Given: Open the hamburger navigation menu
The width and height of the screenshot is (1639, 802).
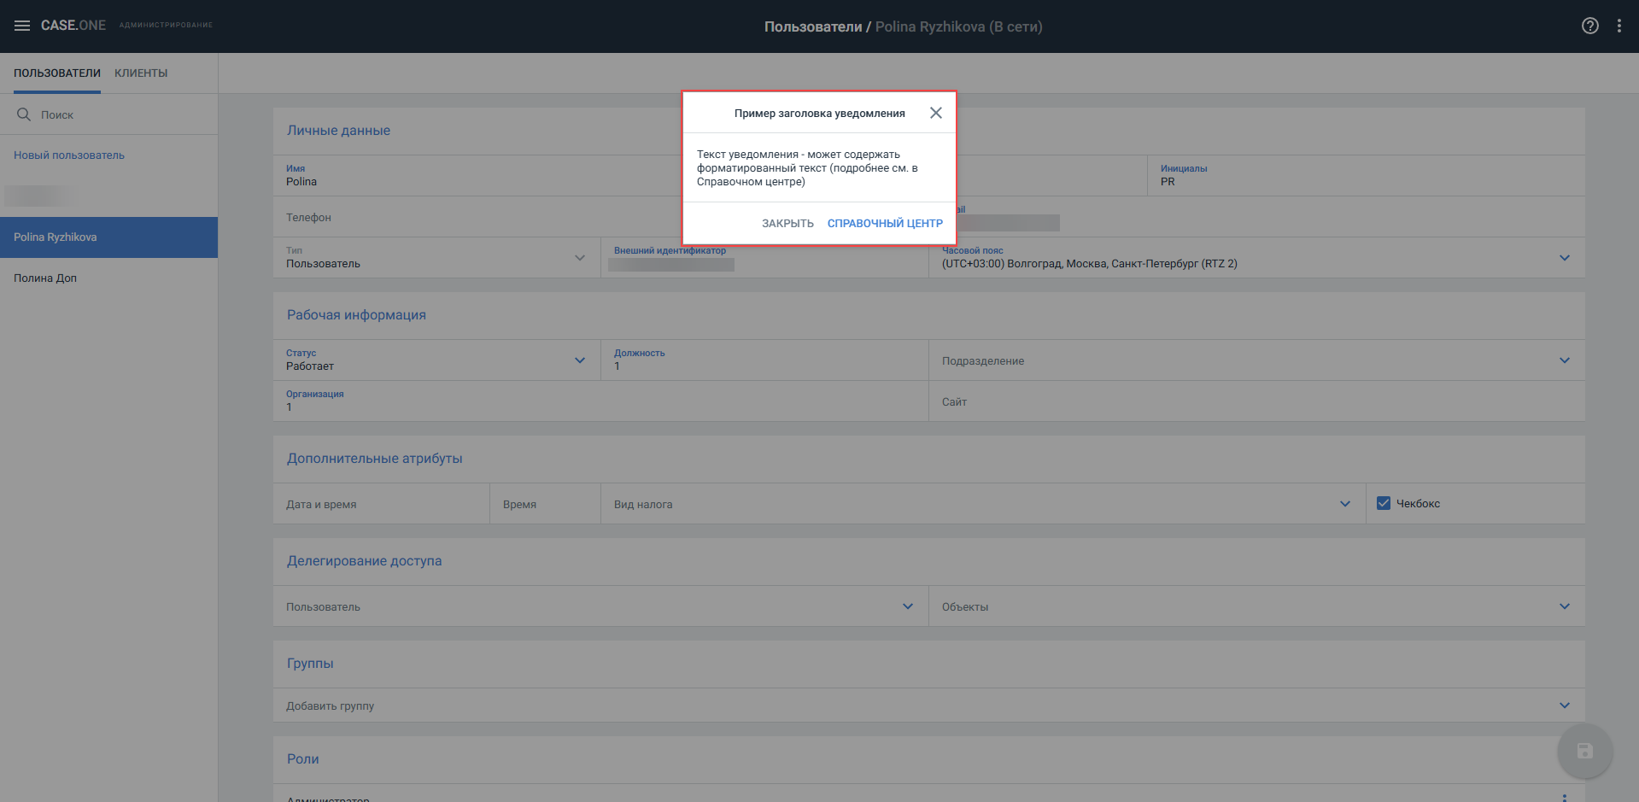Looking at the screenshot, I should click(x=22, y=26).
